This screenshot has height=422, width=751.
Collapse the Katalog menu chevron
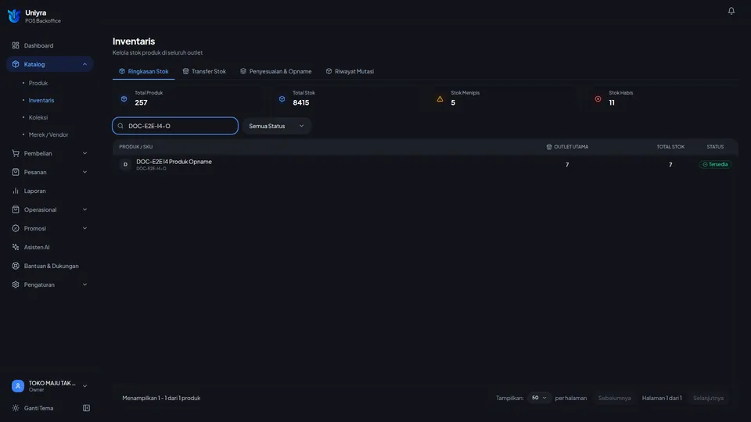pos(84,64)
